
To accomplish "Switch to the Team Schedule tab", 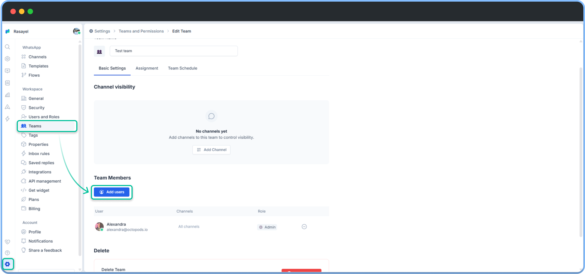I will [182, 68].
